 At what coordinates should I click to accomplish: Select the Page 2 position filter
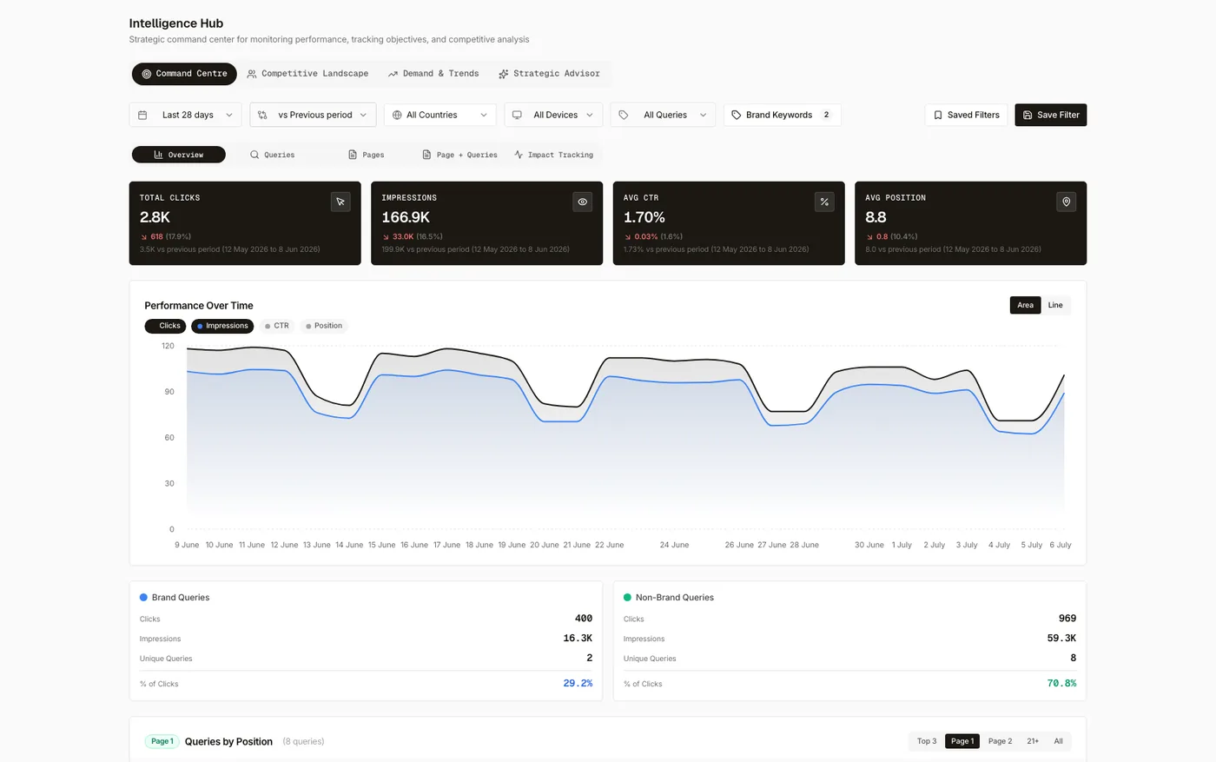pos(1000,741)
